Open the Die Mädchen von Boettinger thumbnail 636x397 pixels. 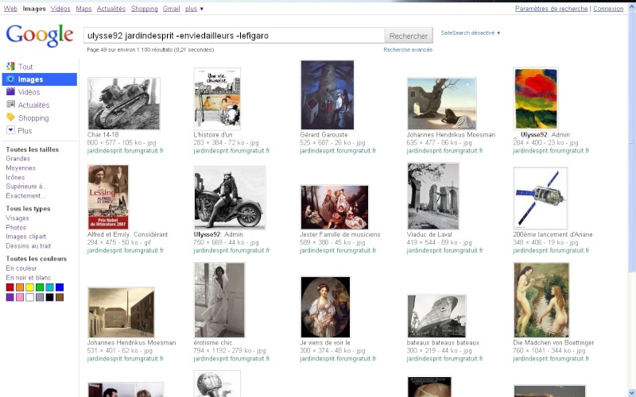541,300
